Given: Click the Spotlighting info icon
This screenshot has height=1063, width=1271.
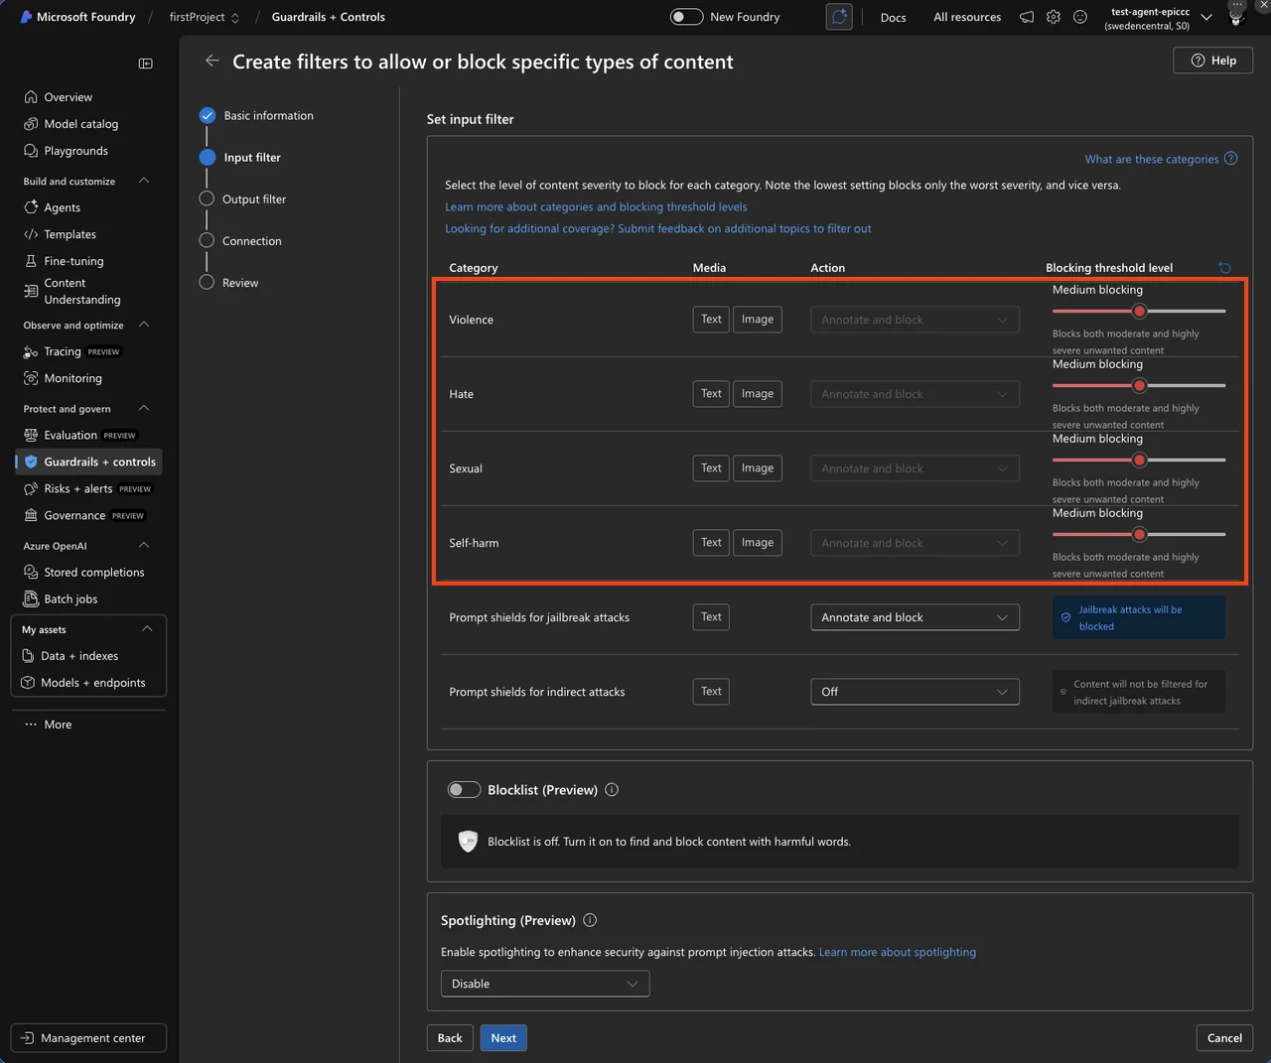Looking at the screenshot, I should click(x=590, y=920).
